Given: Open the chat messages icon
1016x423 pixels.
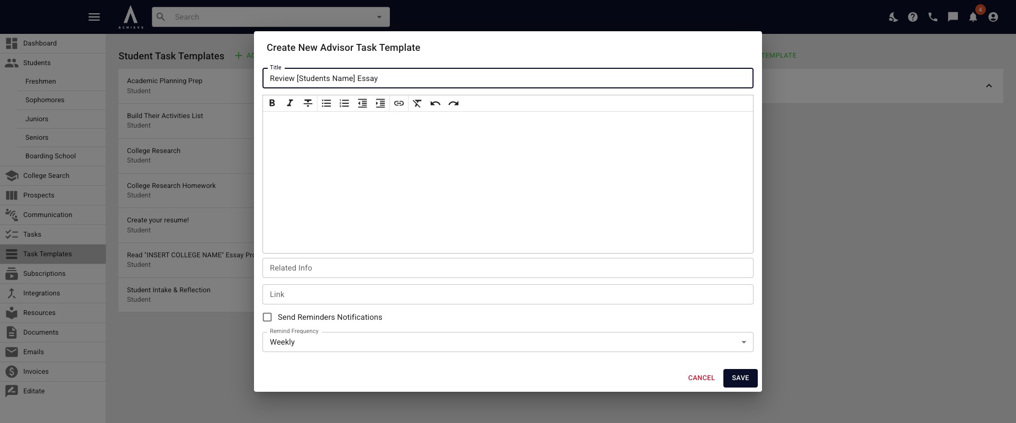Looking at the screenshot, I should click(953, 17).
